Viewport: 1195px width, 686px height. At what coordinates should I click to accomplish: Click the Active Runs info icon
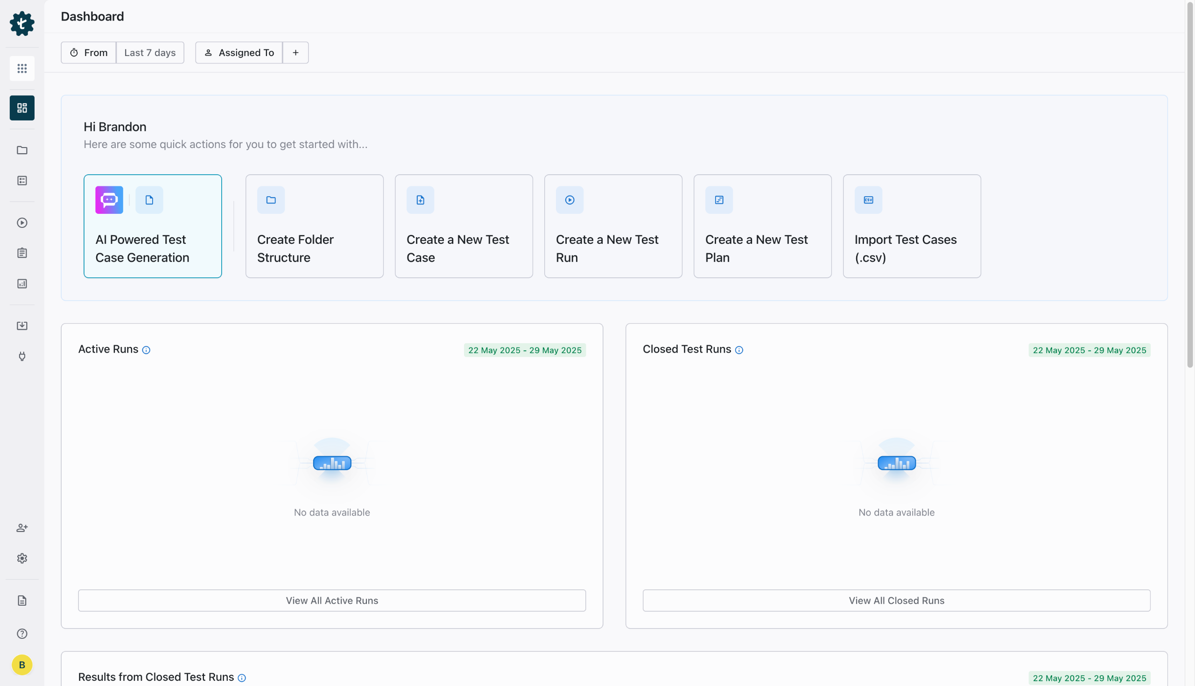[147, 350]
